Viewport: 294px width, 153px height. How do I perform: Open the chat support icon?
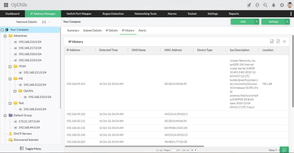coord(284,150)
